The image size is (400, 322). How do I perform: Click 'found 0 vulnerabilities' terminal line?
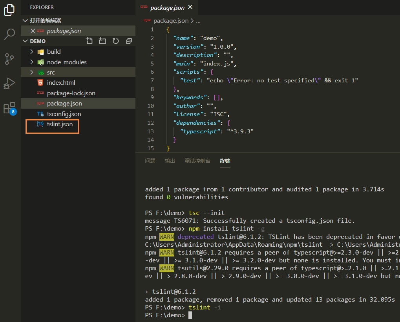pyautogui.click(x=186, y=197)
